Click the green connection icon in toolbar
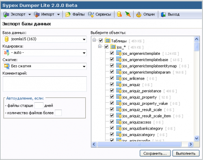The image size is (203, 160). pos(128,14)
